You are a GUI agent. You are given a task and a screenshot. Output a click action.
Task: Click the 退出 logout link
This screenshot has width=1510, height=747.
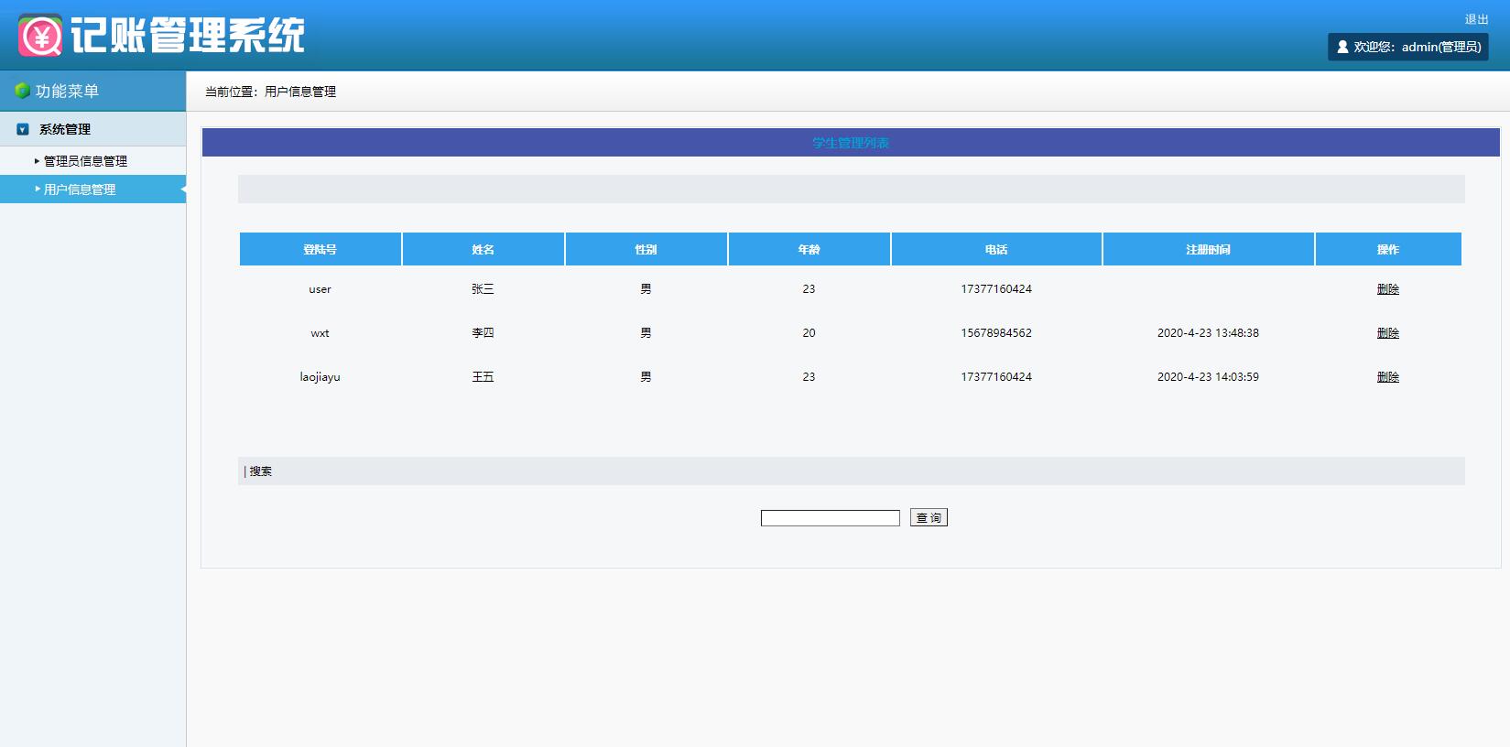tap(1476, 19)
